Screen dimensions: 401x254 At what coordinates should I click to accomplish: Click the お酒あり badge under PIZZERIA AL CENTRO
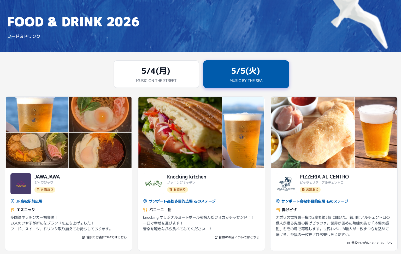(x=310, y=190)
